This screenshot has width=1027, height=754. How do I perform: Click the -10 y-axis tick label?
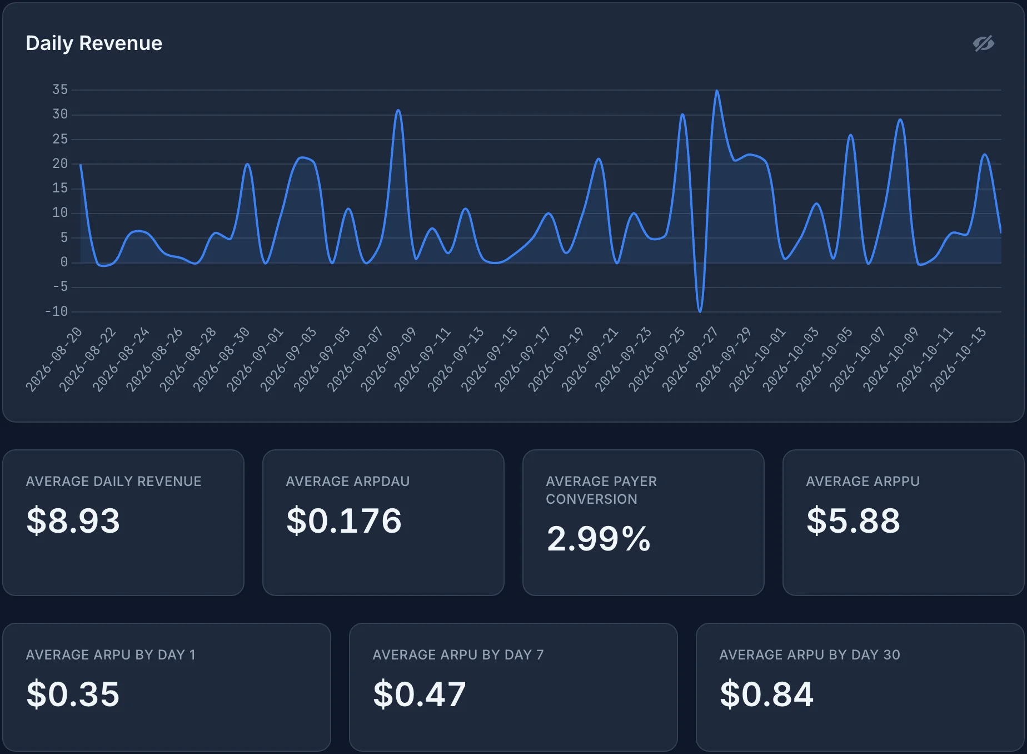click(56, 311)
